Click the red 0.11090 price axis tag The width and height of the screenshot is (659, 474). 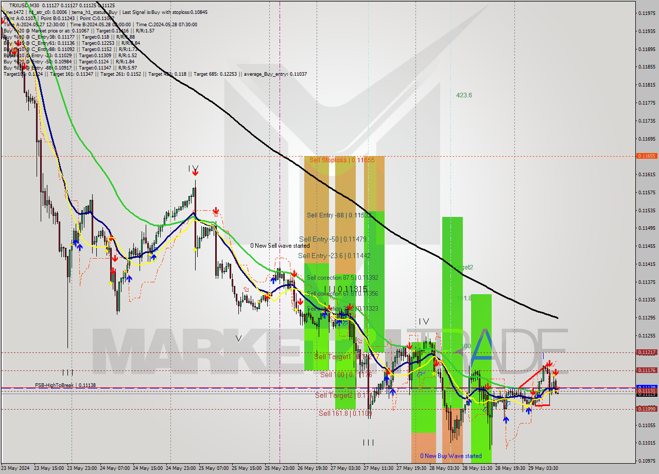coord(647,409)
